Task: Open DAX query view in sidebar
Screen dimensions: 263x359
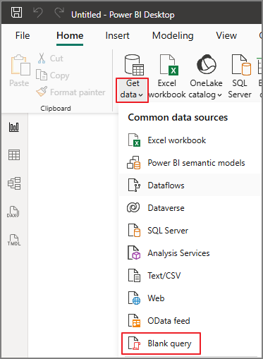Action: click(x=13, y=212)
